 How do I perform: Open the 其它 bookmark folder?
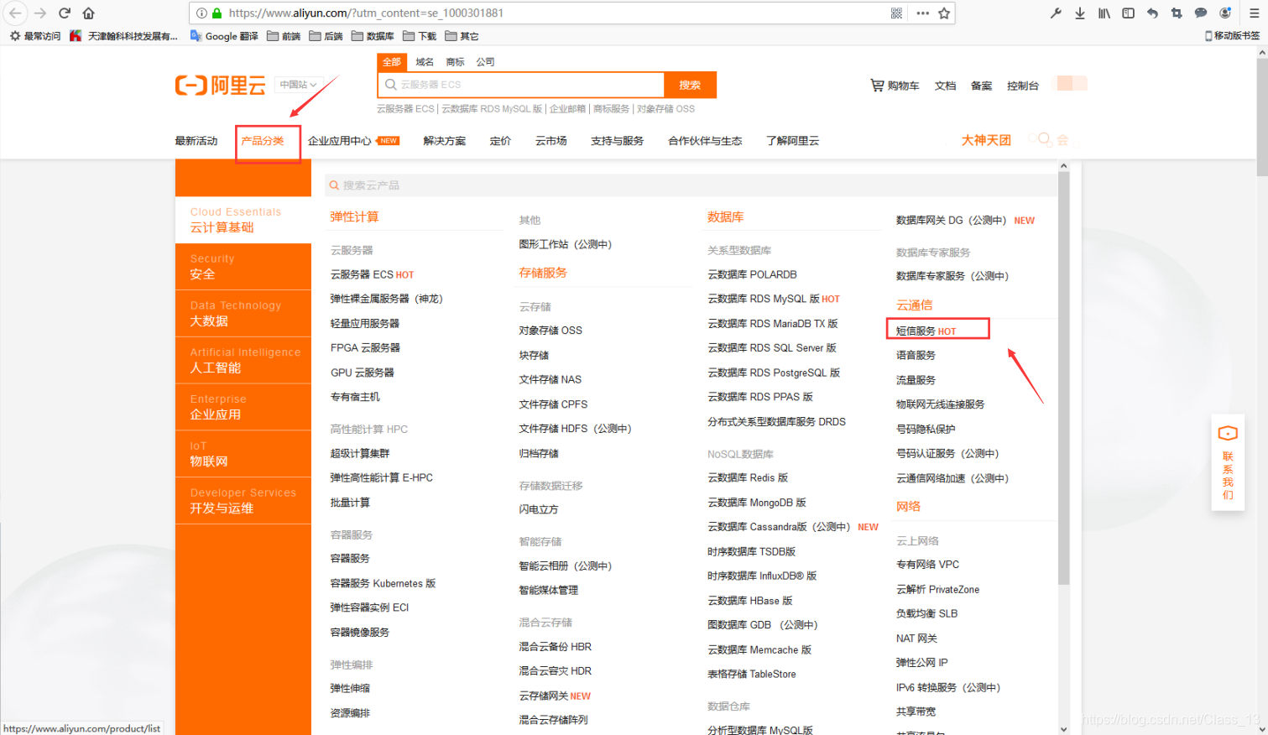coord(462,36)
